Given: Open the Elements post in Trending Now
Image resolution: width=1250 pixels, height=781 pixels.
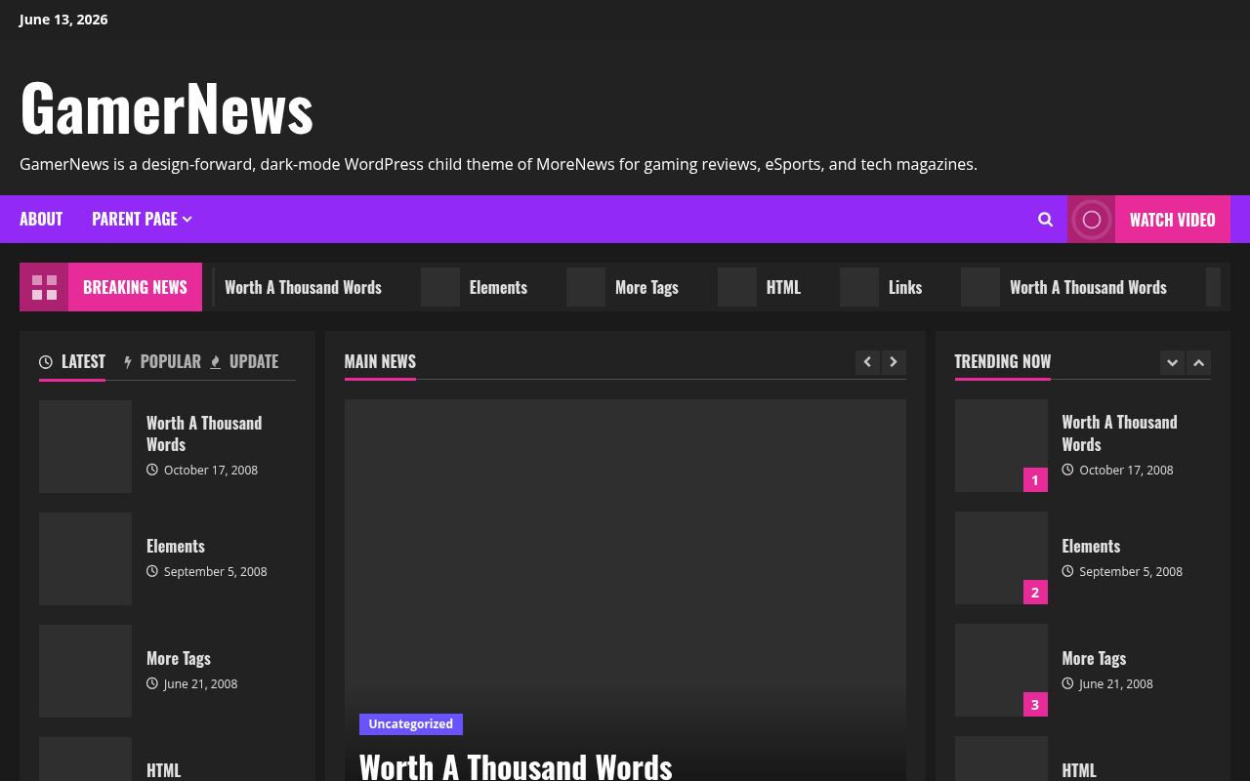Looking at the screenshot, I should pos(1091,546).
